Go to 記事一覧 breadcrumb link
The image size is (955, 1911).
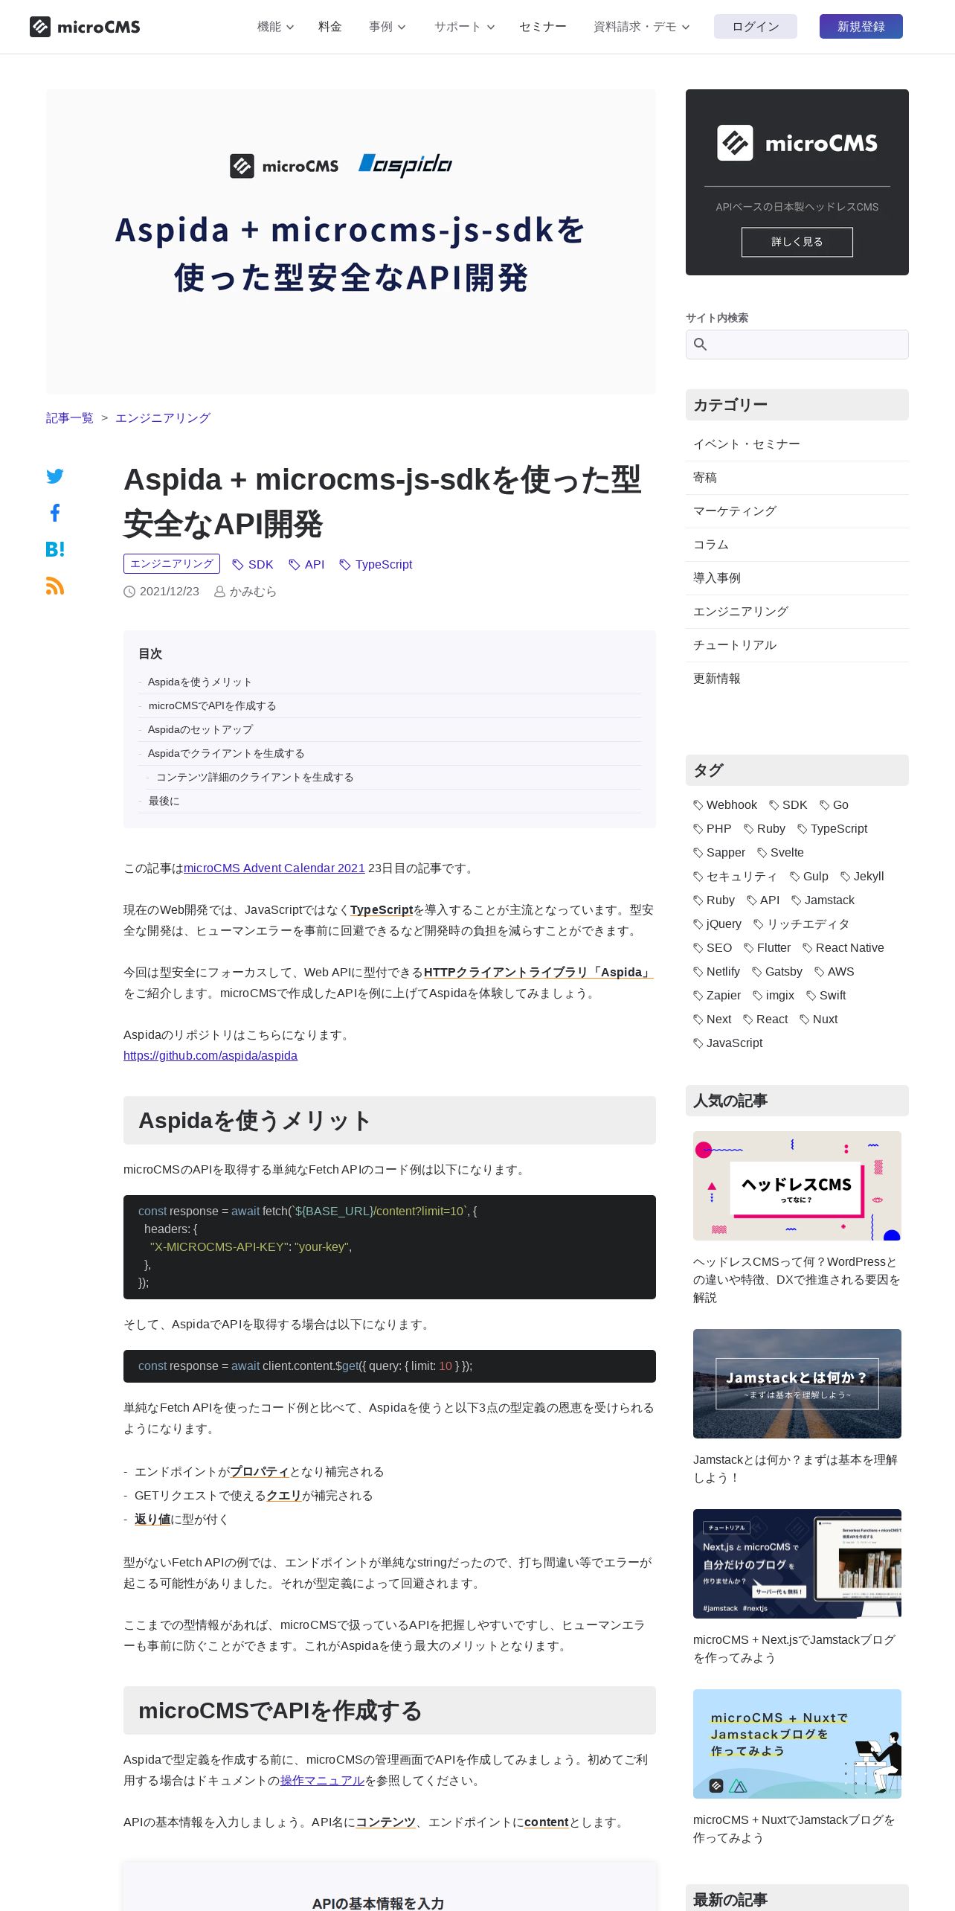click(70, 418)
